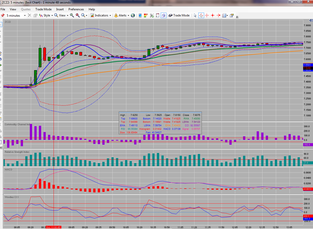
Task: Click the gray X delete icon
Action: pyautogui.click(x=30, y=15)
